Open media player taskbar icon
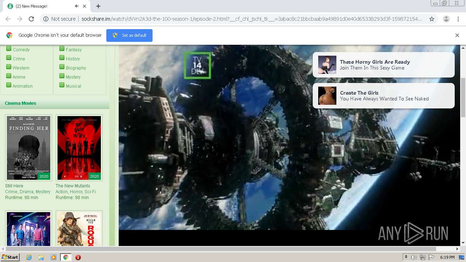This screenshot has width=466, height=262. coord(54,257)
